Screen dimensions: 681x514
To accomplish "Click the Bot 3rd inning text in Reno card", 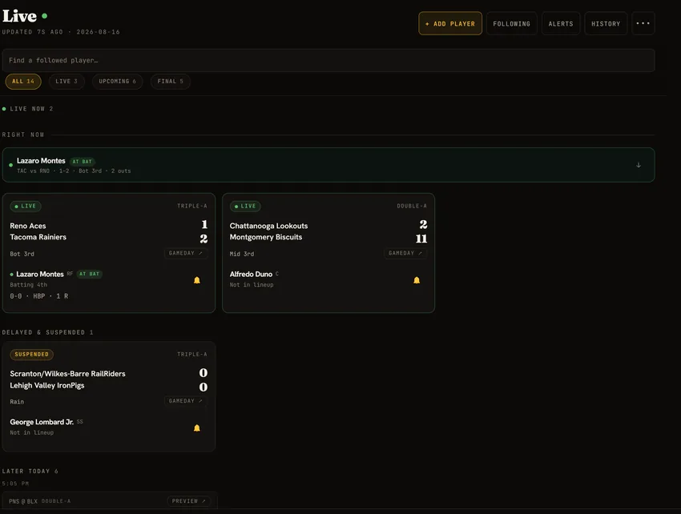I will tap(22, 254).
